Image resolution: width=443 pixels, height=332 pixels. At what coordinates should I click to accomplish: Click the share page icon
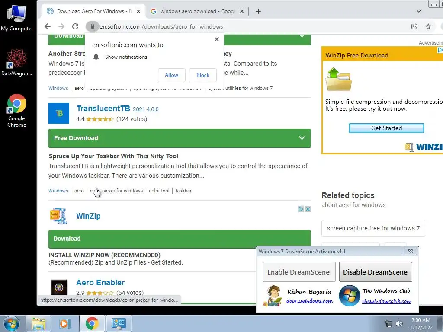click(x=414, y=26)
